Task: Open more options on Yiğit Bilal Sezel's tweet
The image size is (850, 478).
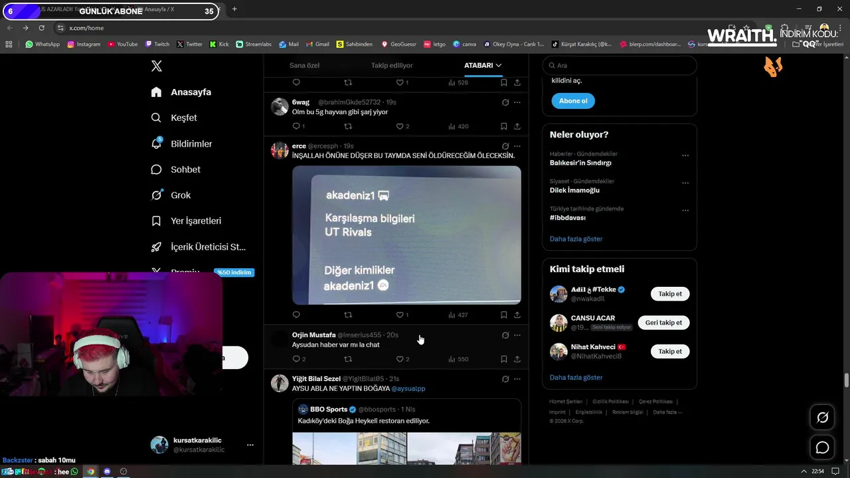Action: pos(517,379)
